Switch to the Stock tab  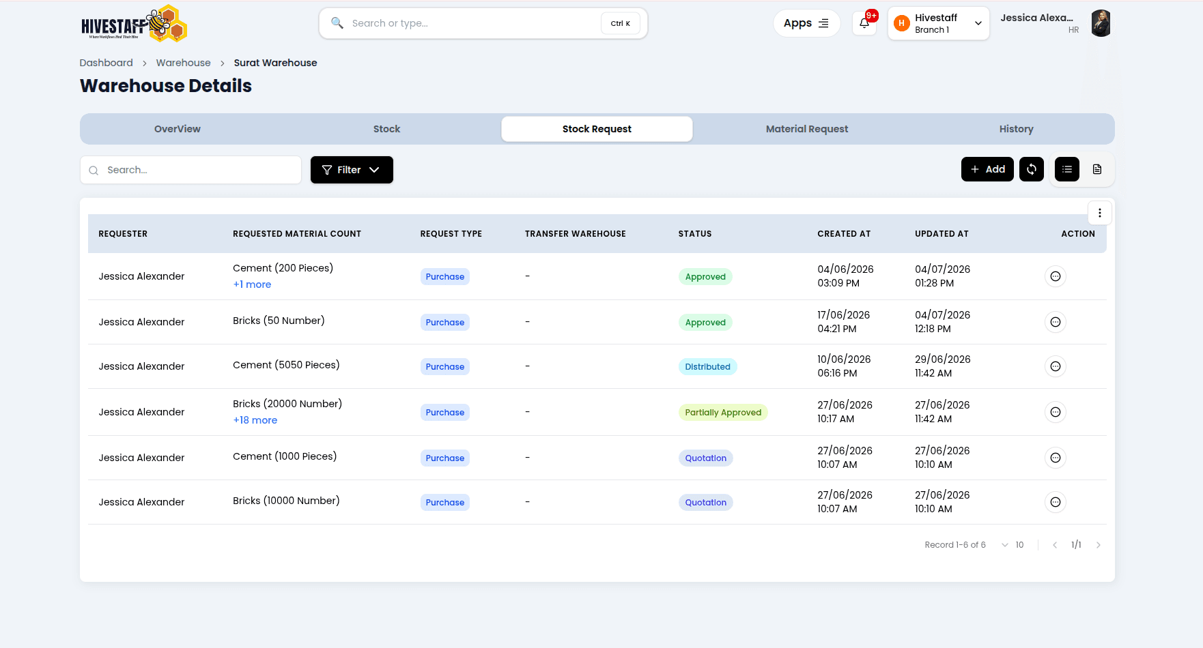click(x=386, y=129)
